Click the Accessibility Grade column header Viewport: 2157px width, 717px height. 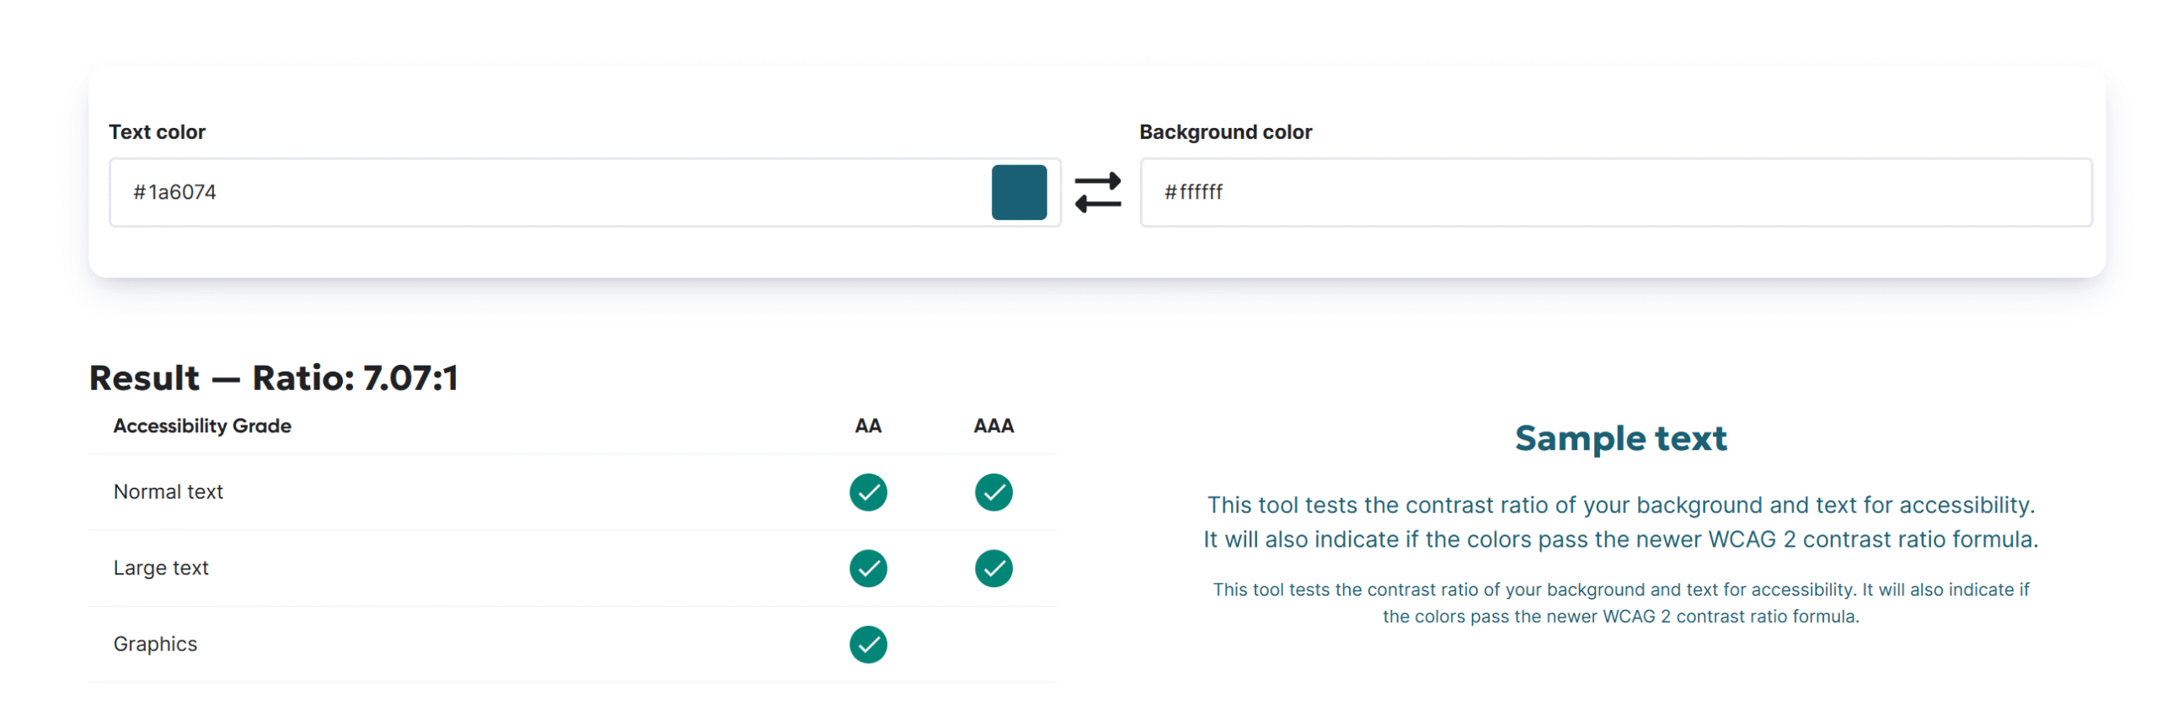(x=202, y=425)
